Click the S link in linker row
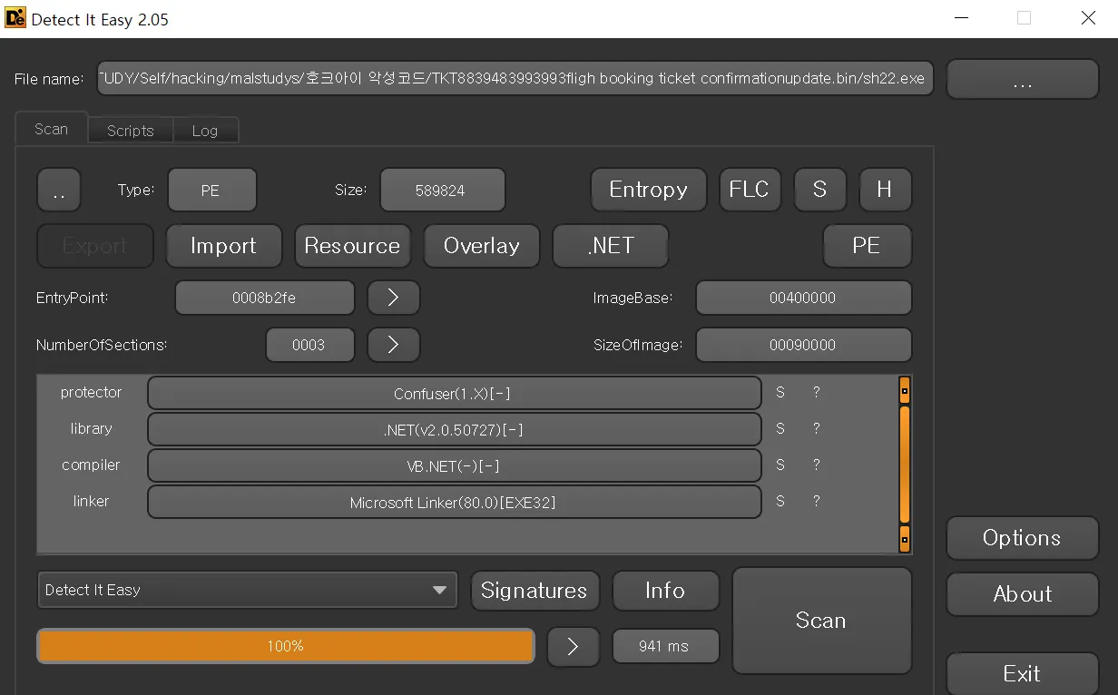The width and height of the screenshot is (1118, 695). click(x=780, y=502)
